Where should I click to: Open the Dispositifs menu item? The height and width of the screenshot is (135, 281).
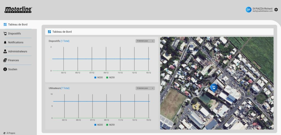tap(15, 34)
